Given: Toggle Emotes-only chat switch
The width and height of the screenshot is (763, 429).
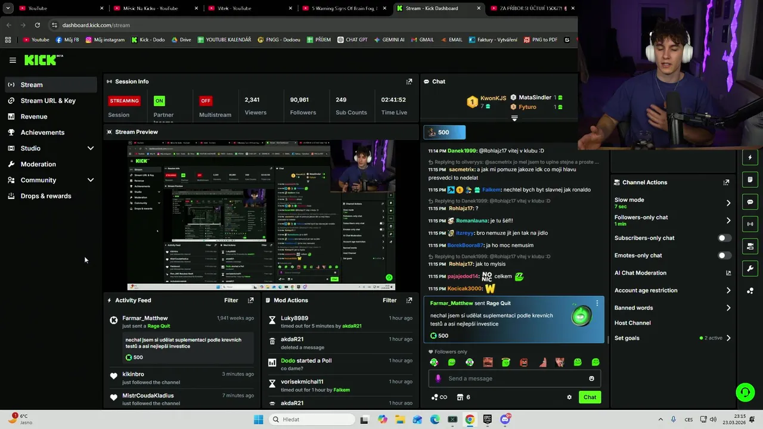Looking at the screenshot, I should point(724,256).
